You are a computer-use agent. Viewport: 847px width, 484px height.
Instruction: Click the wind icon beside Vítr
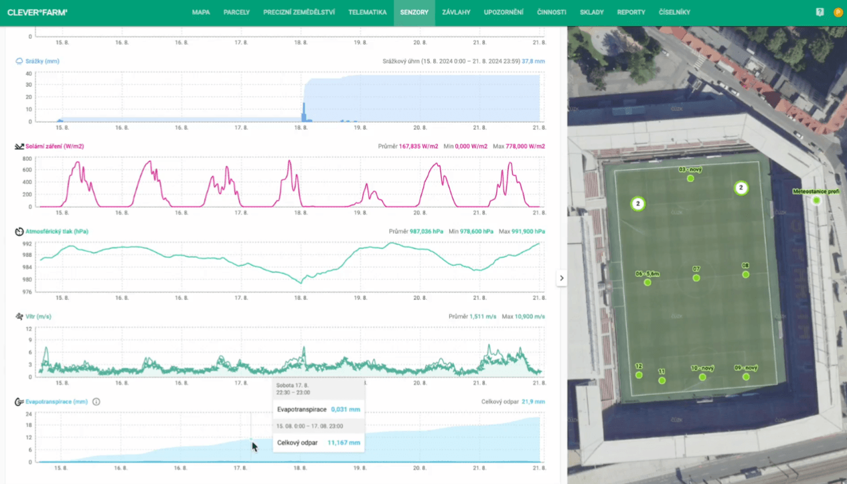click(19, 316)
